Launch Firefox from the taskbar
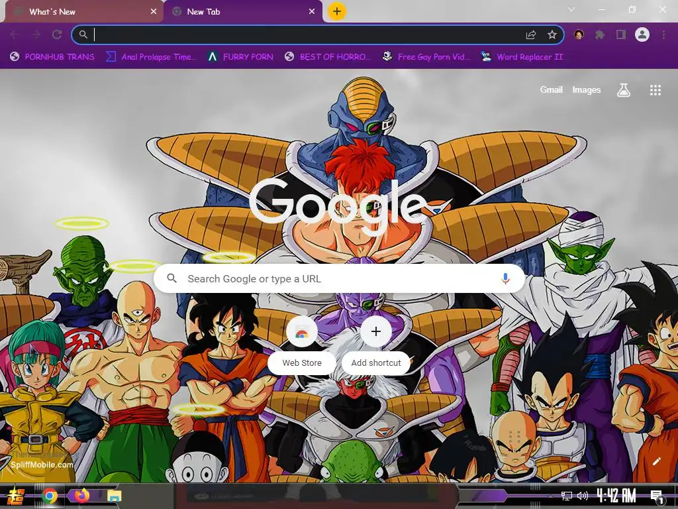The width and height of the screenshot is (678, 509). (81, 496)
